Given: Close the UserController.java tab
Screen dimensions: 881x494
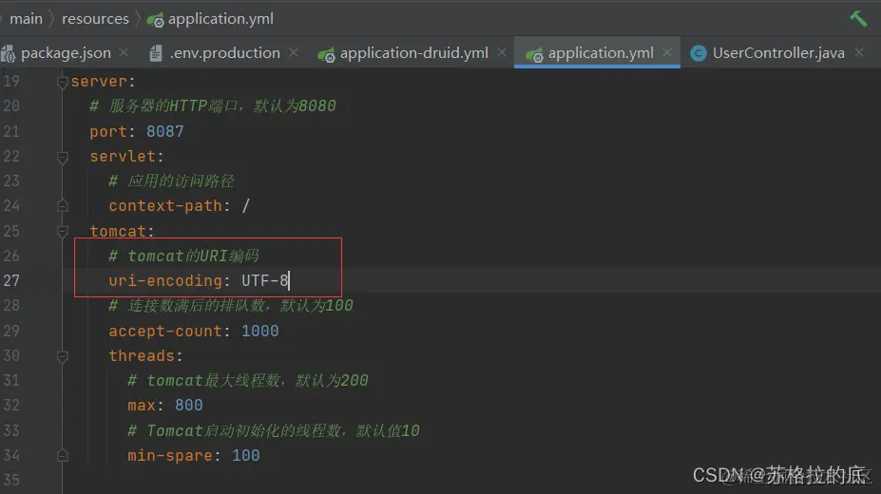Looking at the screenshot, I should coord(859,52).
